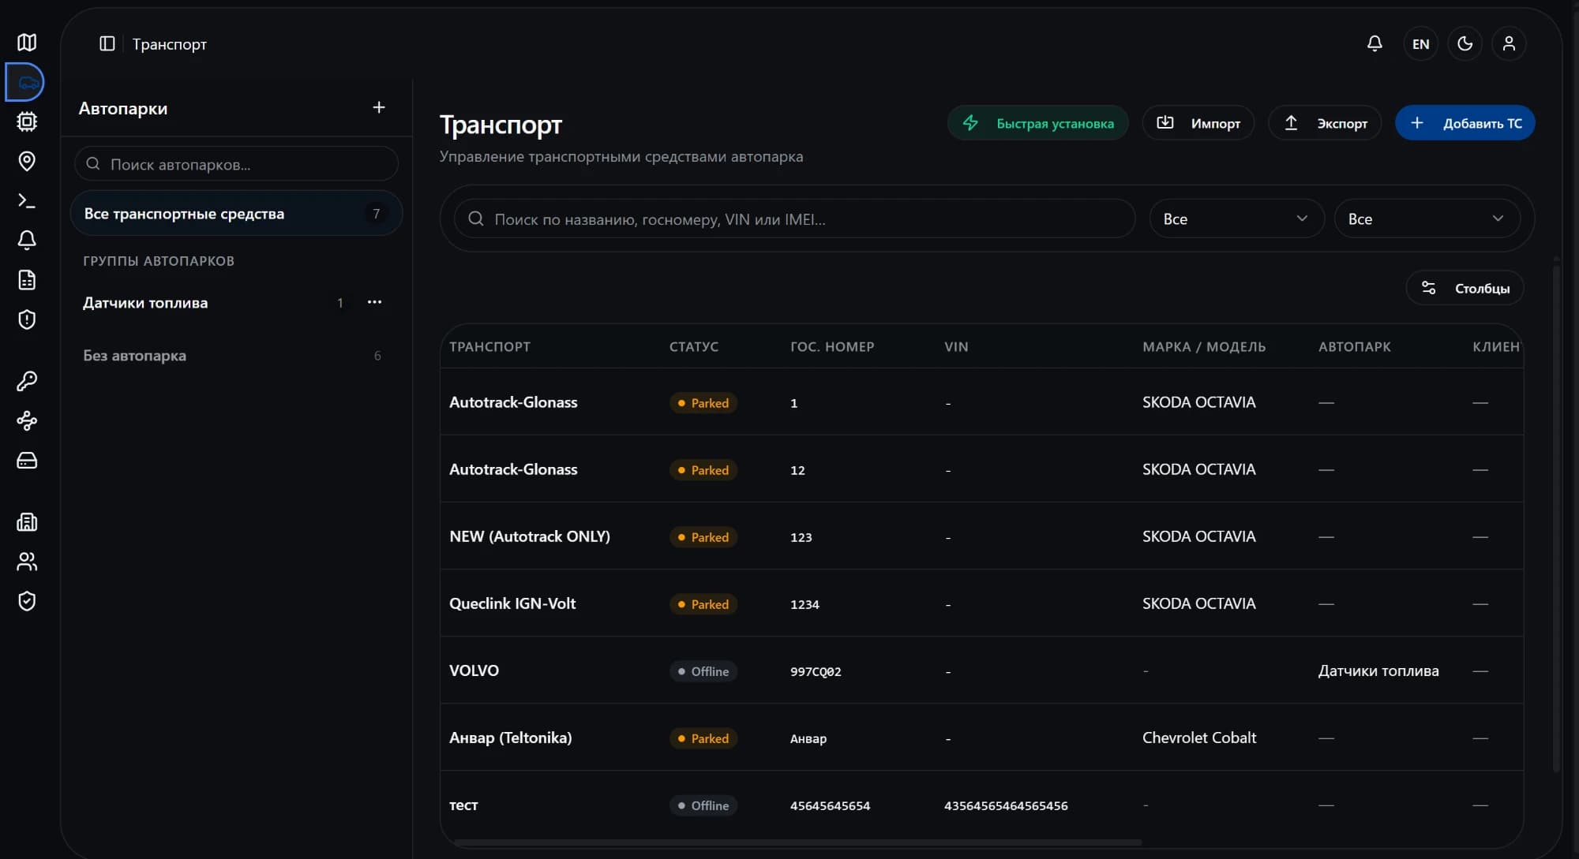Sort by ТРАНСПОРТ column header
The width and height of the screenshot is (1579, 859).
pos(489,346)
